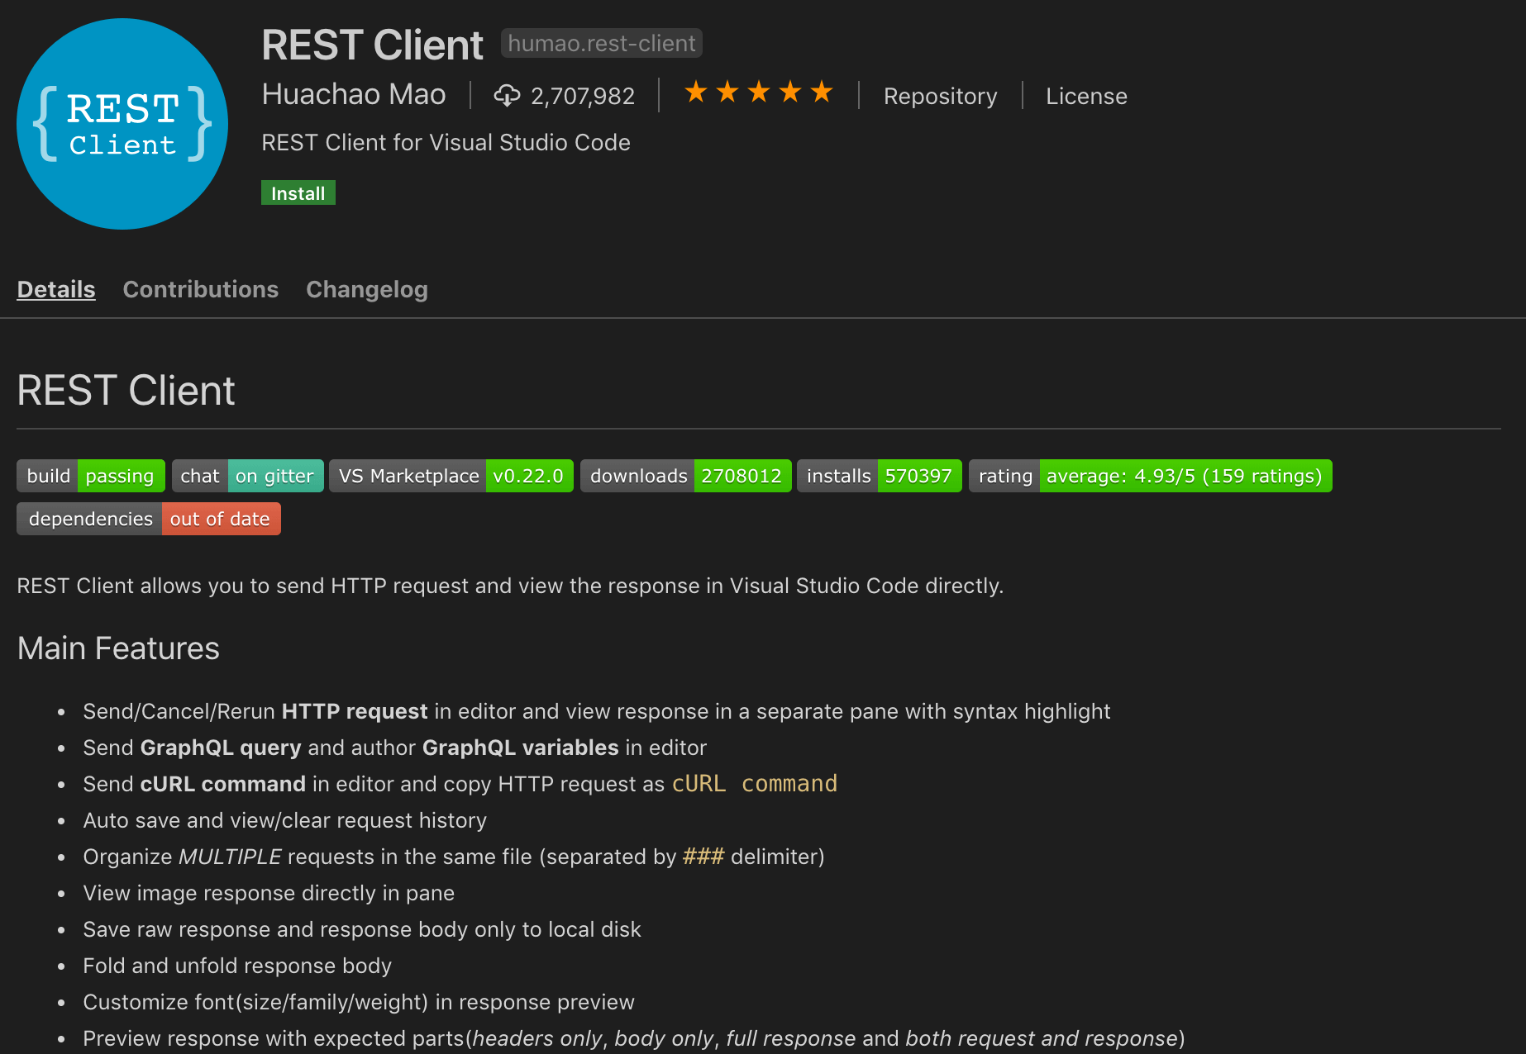1526x1054 pixels.
Task: Click the REST Client readme heading
Action: coord(126,390)
